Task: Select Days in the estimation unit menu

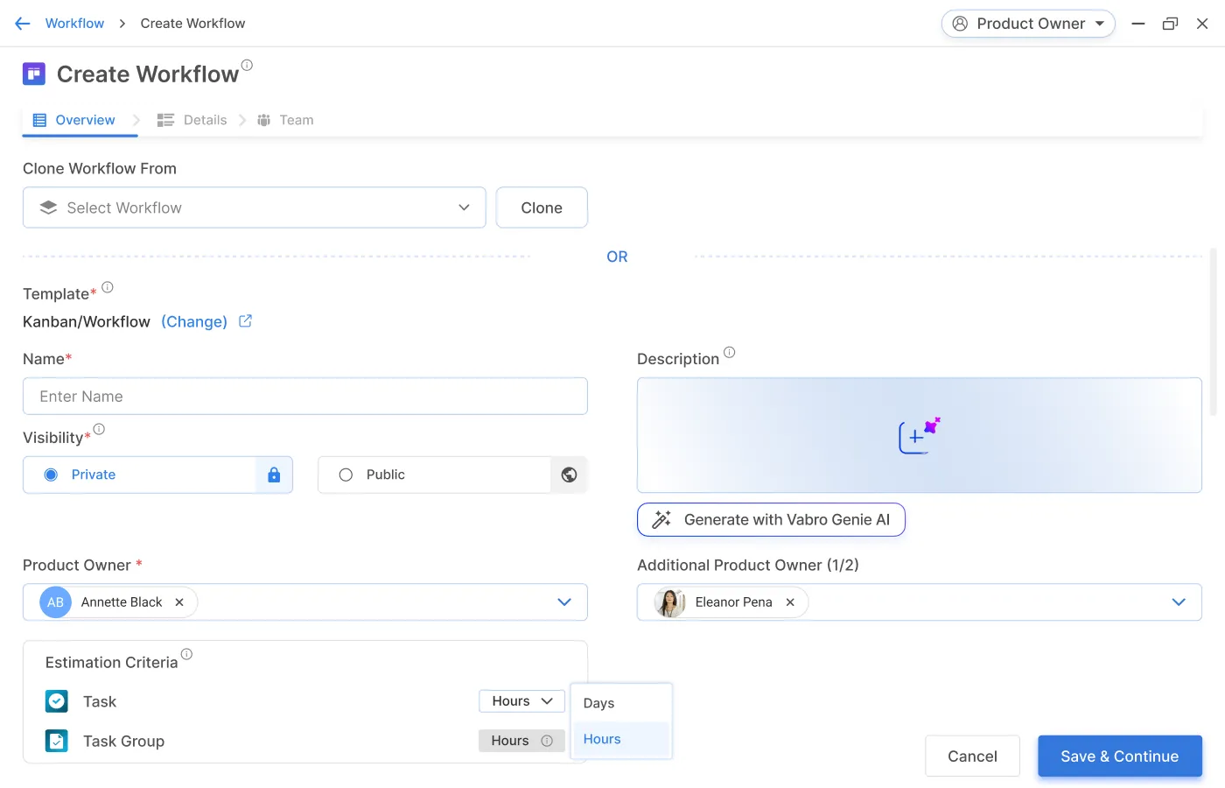Action: click(598, 702)
